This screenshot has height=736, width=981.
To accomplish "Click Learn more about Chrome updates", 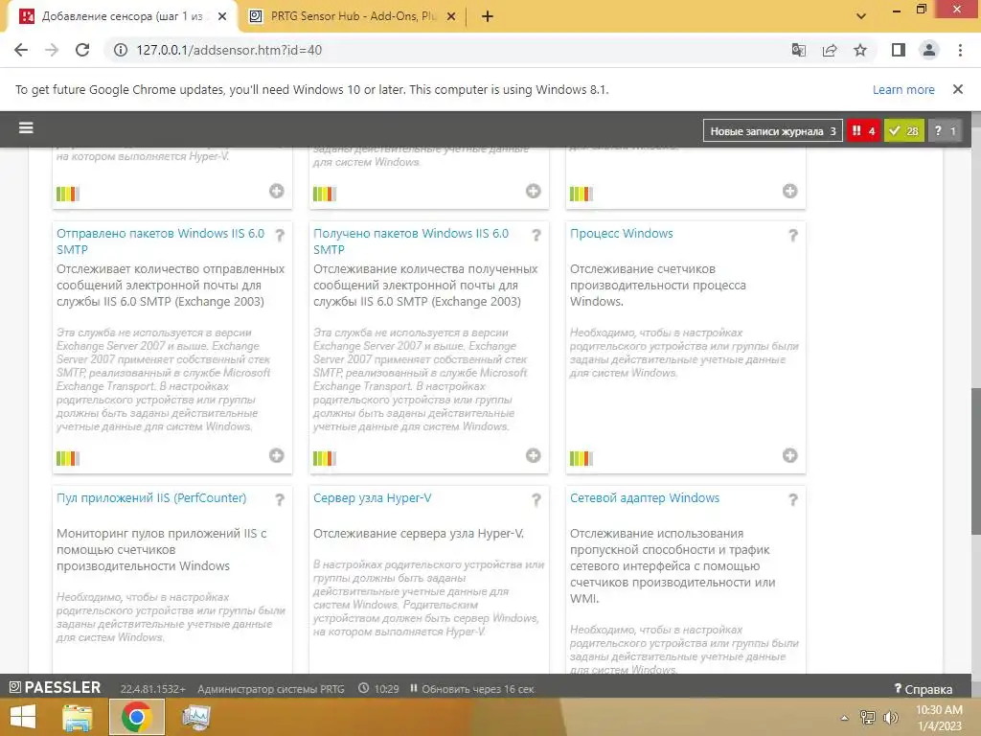I will tap(903, 89).
